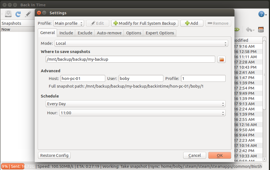Open the Hour 11:00 dropdown
The image size is (270, 170).
pyautogui.click(x=142, y=113)
